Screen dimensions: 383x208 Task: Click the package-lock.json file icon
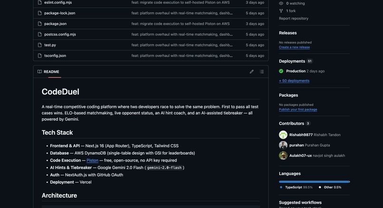pos(39,13)
